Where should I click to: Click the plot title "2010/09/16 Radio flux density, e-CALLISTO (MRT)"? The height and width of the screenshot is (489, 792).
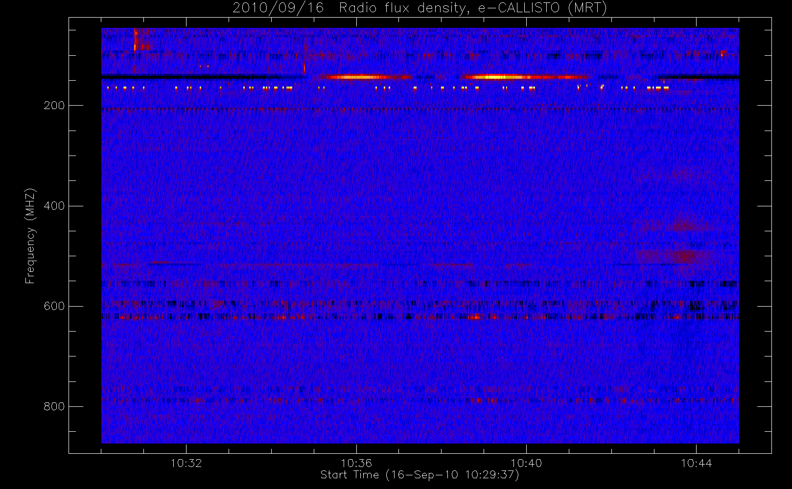[419, 8]
